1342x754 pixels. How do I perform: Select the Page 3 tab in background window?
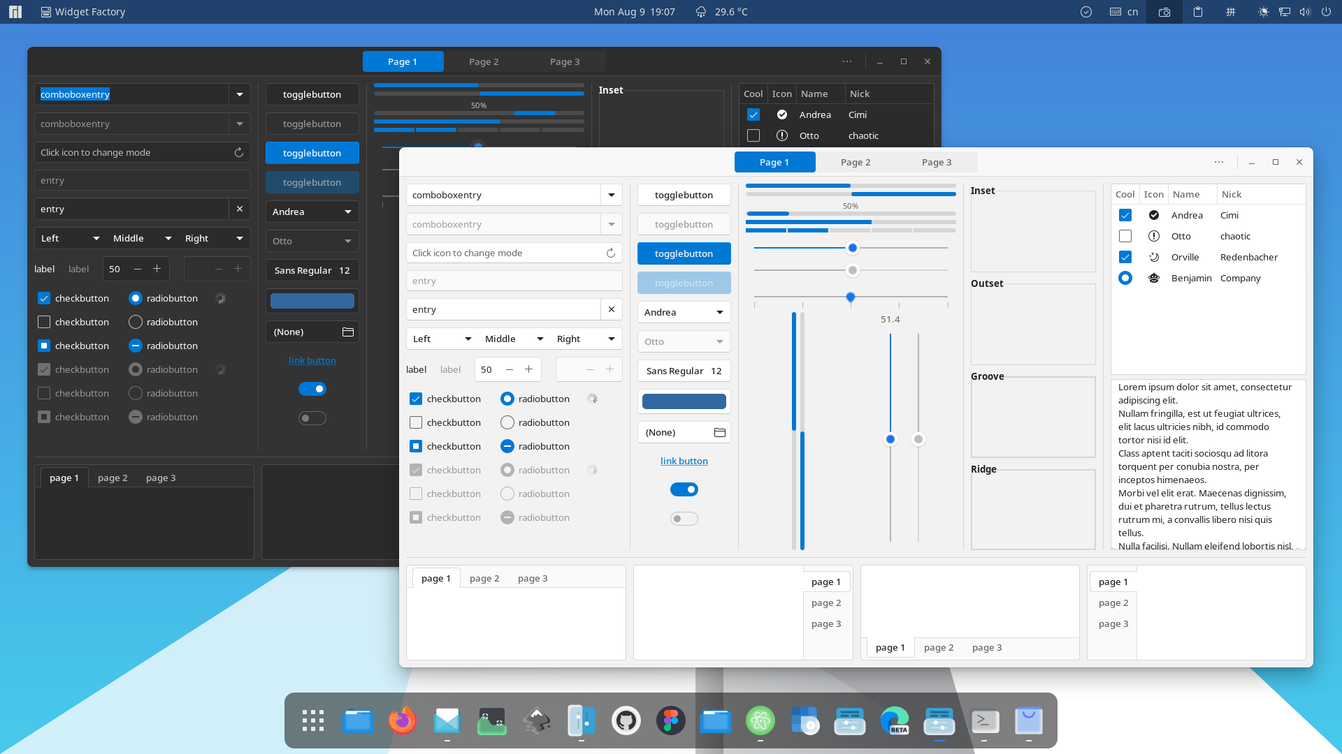[x=565, y=61]
